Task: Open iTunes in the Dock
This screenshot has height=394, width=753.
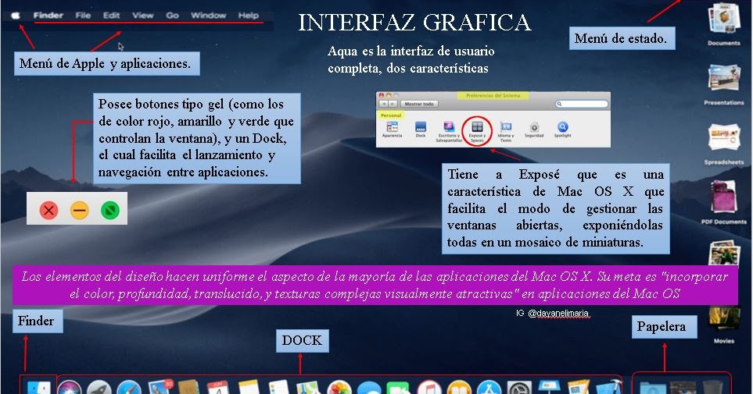Action: (428, 386)
